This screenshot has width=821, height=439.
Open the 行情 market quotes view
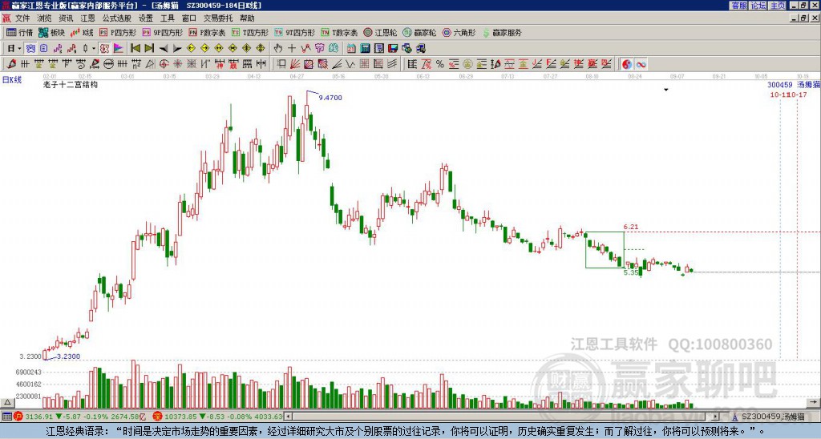pyautogui.click(x=19, y=32)
